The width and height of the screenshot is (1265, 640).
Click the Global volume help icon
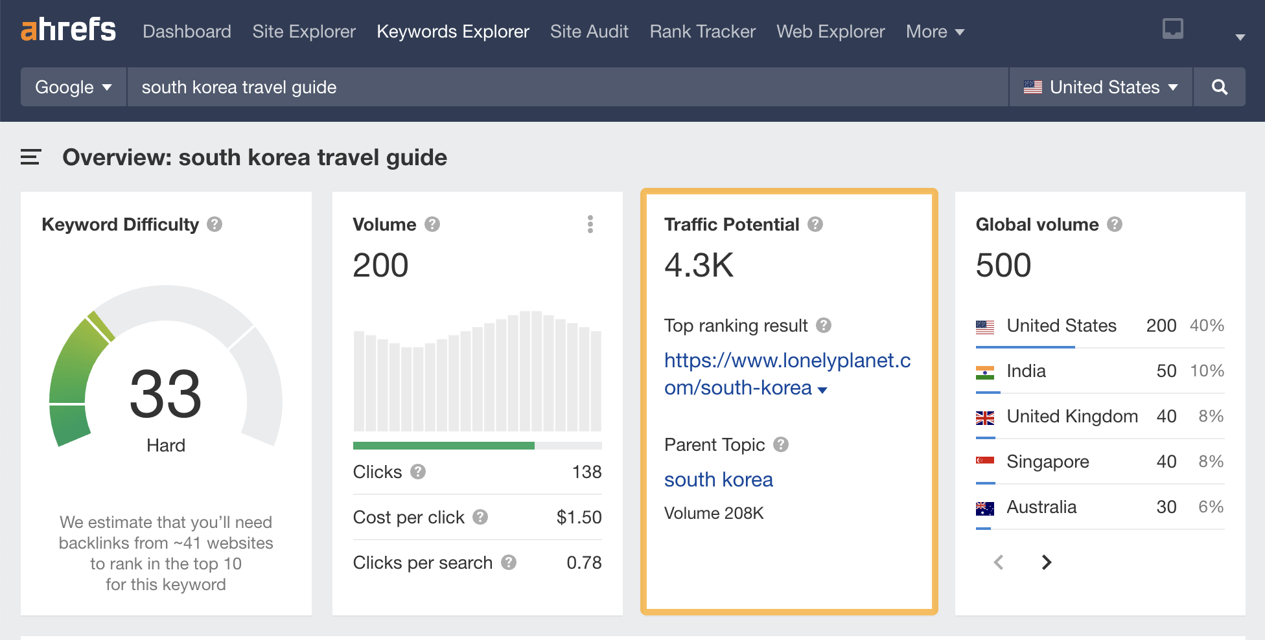1115,225
